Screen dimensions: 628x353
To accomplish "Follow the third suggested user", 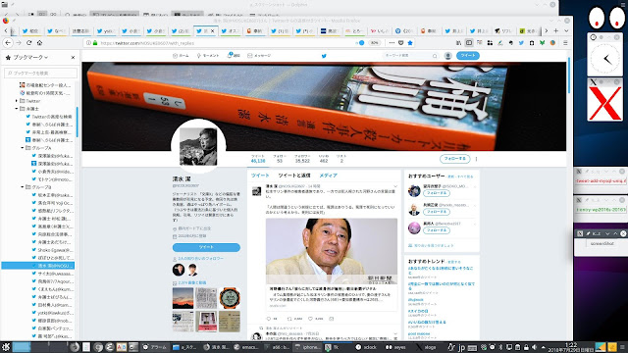I will coord(437,230).
